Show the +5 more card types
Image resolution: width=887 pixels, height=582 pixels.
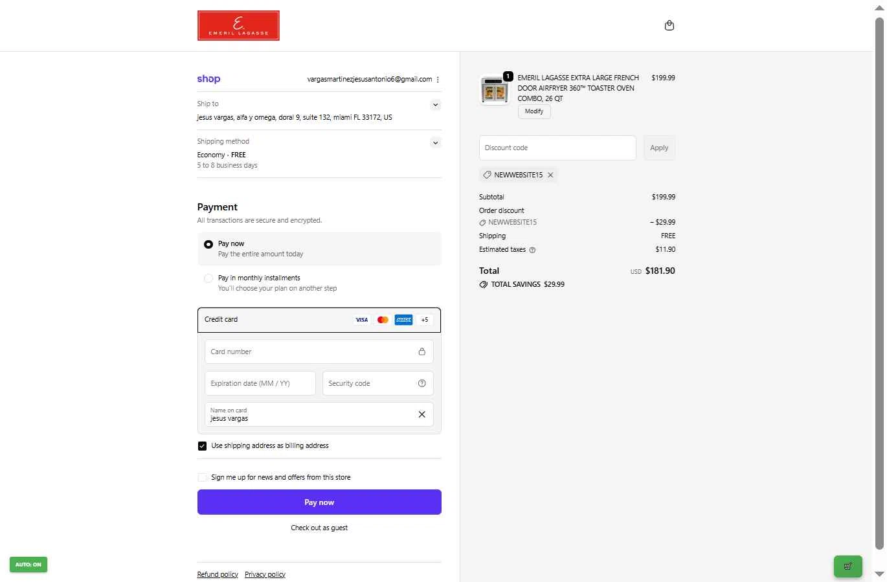pos(425,320)
